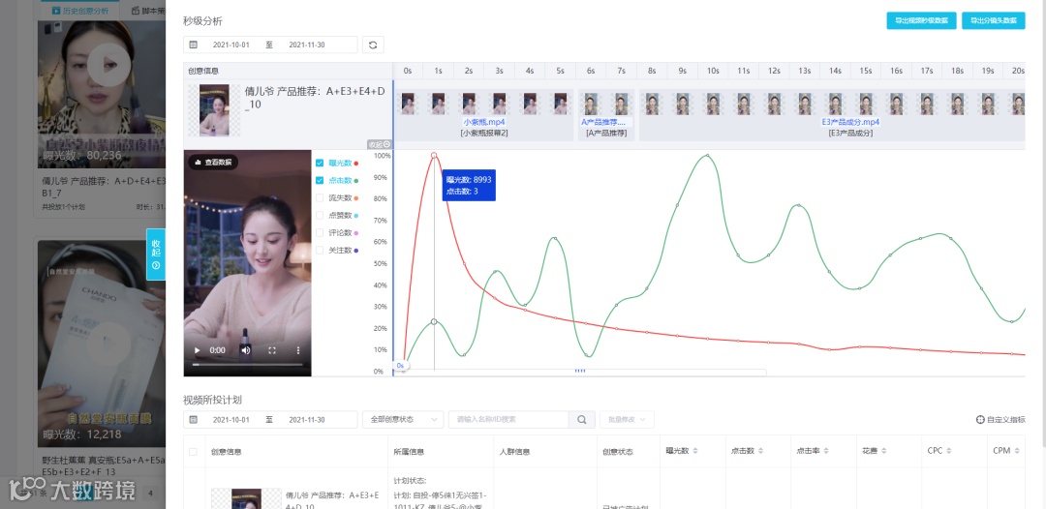Open E3产品成分.mp4 clip link
1046x509 pixels.
(850, 123)
